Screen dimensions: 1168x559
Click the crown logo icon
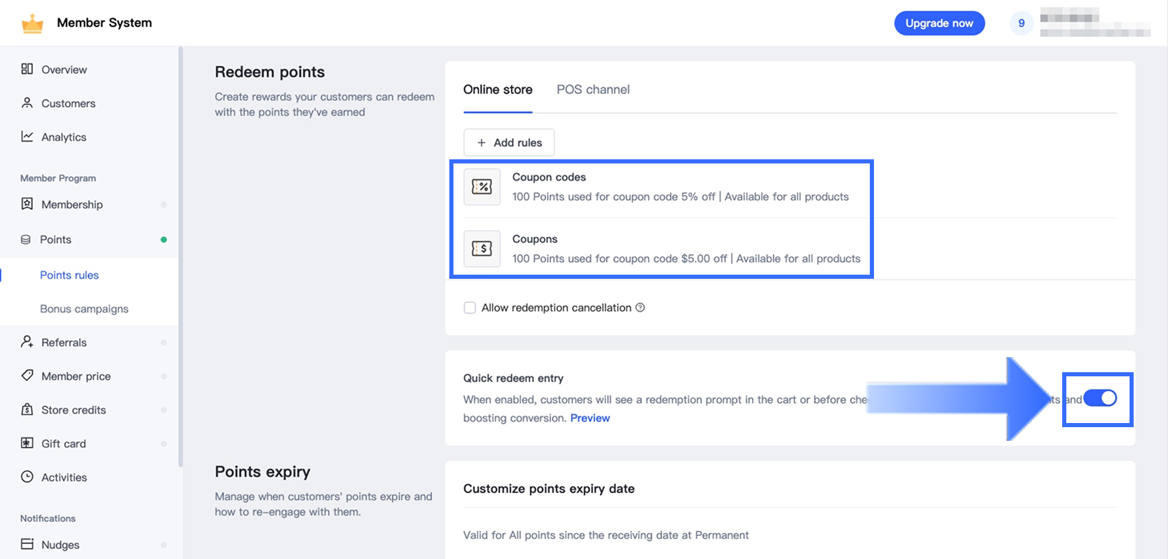coord(32,24)
